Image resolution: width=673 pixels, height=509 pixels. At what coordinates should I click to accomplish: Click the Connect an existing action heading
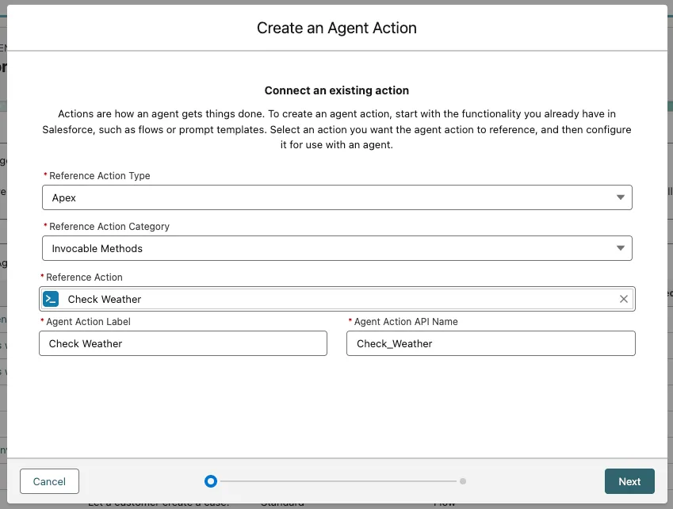pos(336,90)
